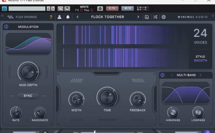Switch to previous filter mode chevron
Screen dimensions: 215x133
click(x=172, y=75)
